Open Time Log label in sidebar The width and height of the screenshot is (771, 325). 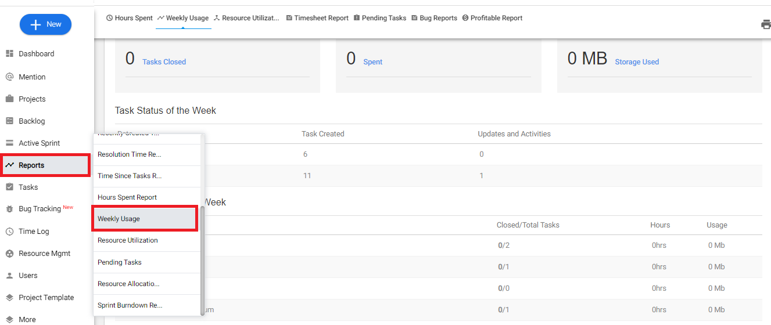click(x=34, y=231)
